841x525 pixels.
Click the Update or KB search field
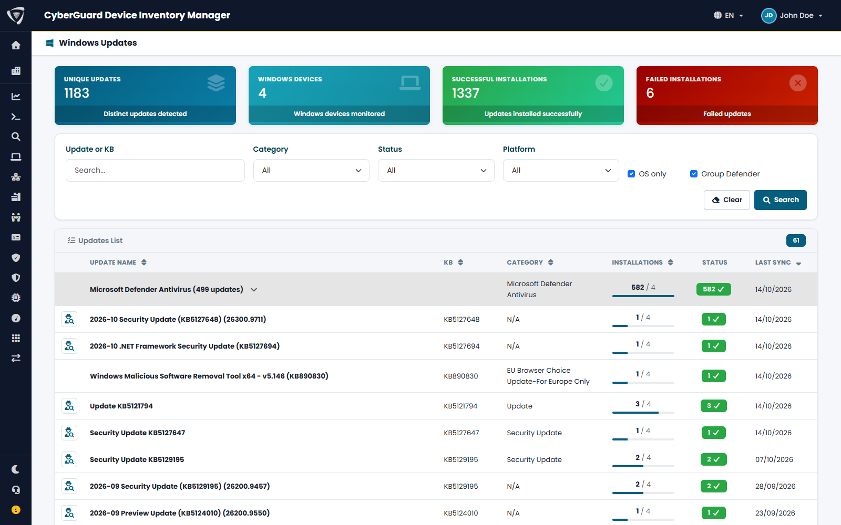click(x=155, y=170)
